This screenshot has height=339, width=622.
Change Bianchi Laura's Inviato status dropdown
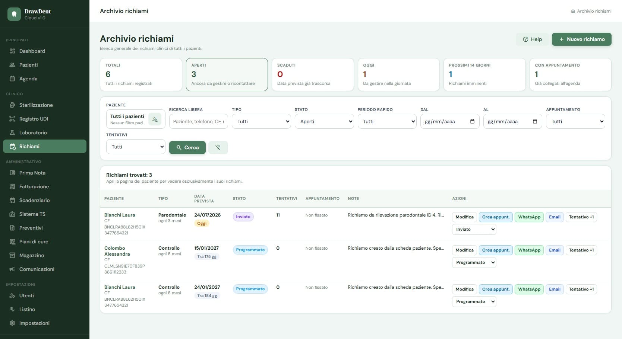tap(474, 229)
